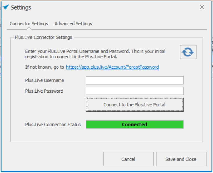
Task: Click Save and Close
Action: (x=181, y=159)
